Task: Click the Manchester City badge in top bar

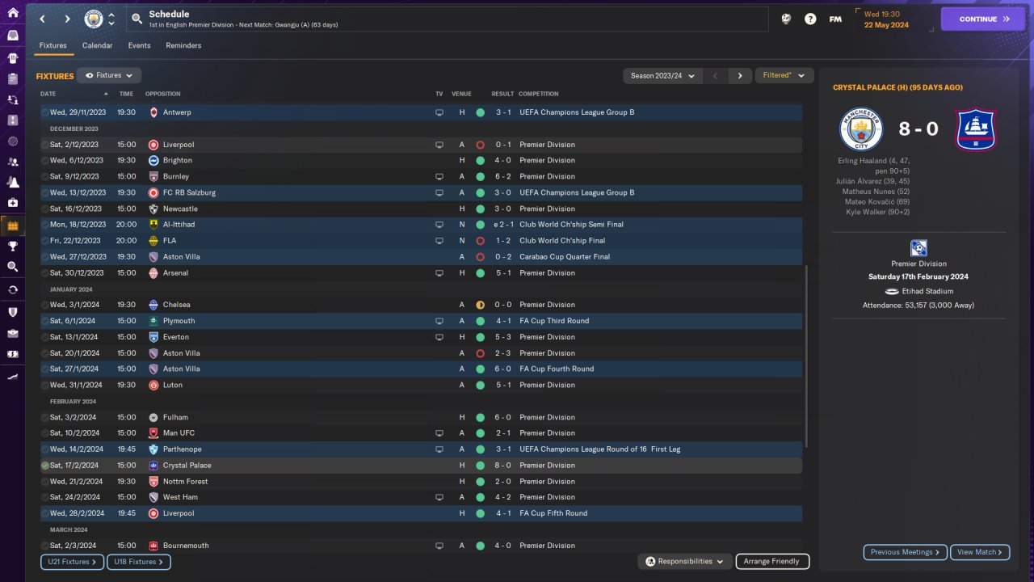Action: (x=94, y=19)
